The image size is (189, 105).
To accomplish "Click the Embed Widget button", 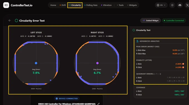I will pyautogui.click(x=150, y=21).
